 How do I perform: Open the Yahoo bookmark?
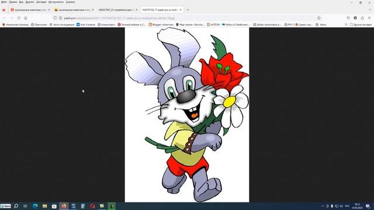321,24
